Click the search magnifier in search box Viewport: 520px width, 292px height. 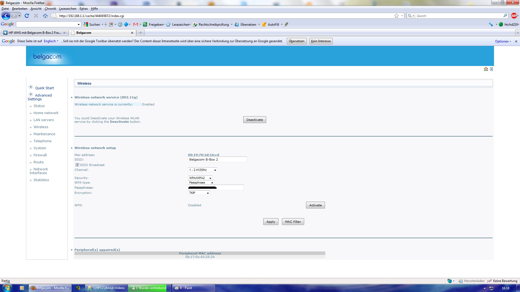505,16
